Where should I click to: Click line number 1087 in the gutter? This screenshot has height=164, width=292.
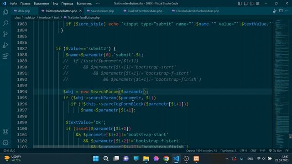(x=22, y=49)
